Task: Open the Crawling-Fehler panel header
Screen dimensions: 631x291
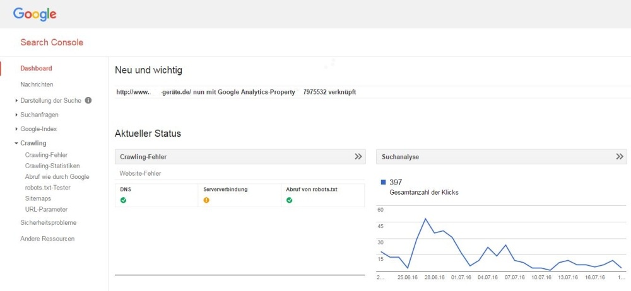Action: [240, 157]
